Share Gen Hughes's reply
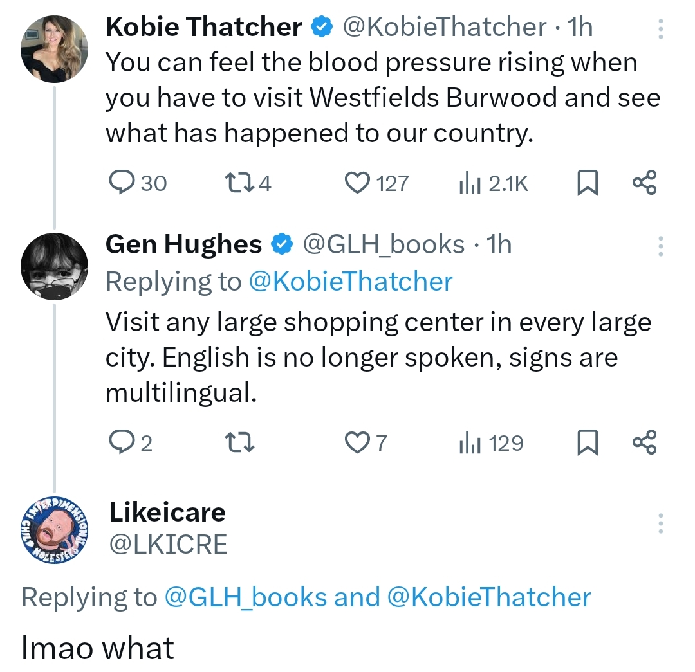The height and width of the screenshot is (672, 695). pos(644,443)
